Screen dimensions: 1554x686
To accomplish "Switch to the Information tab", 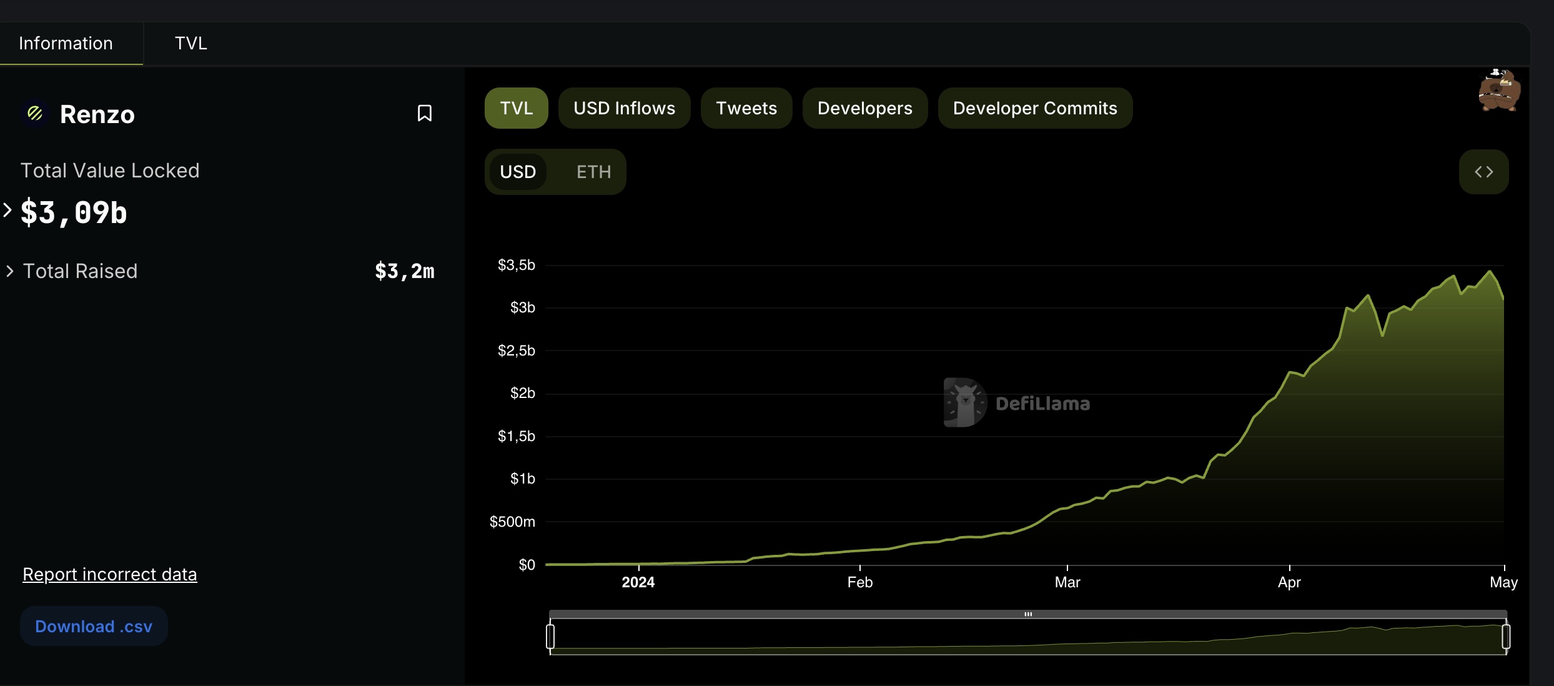I will (x=66, y=43).
